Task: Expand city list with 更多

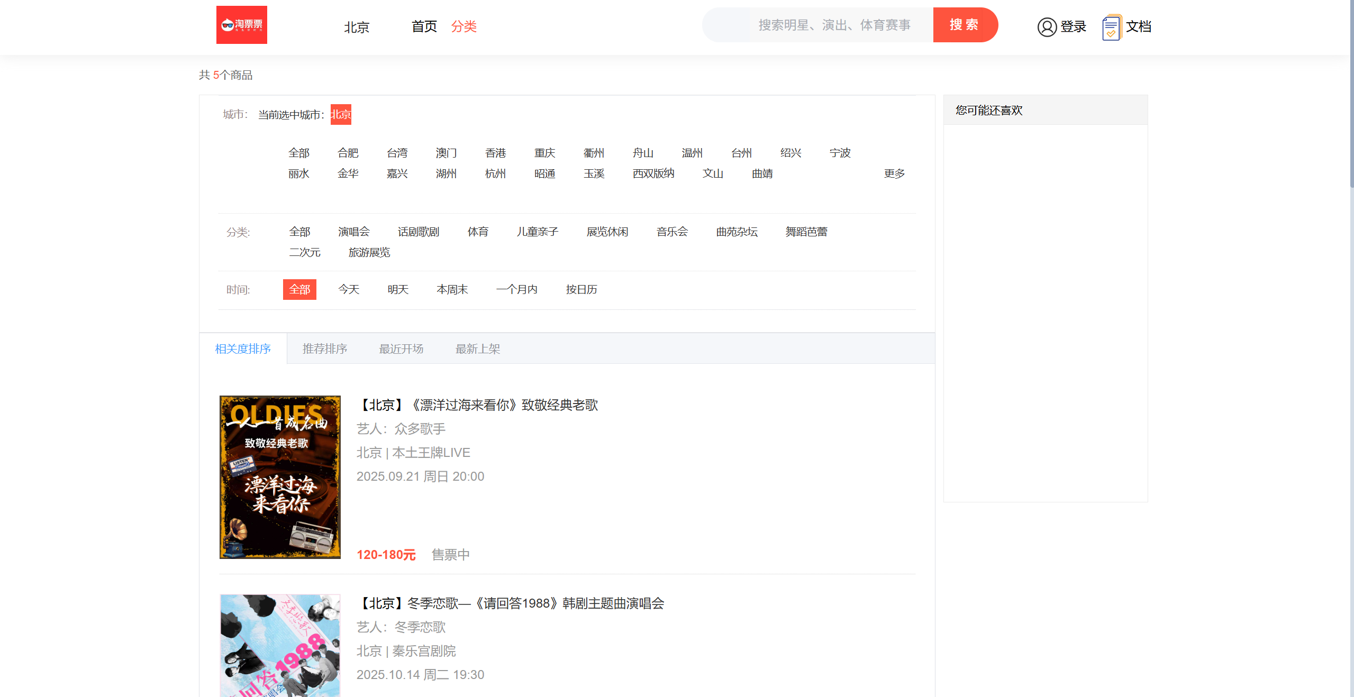Action: (894, 173)
